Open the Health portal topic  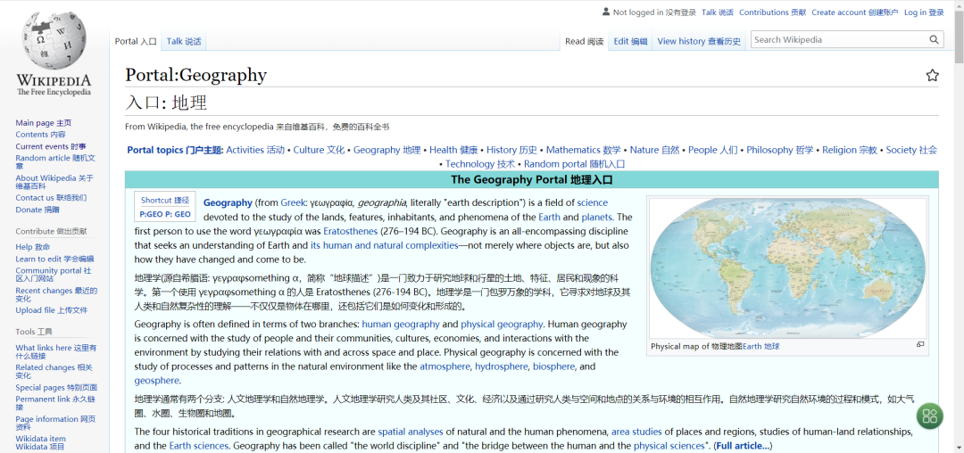point(453,150)
